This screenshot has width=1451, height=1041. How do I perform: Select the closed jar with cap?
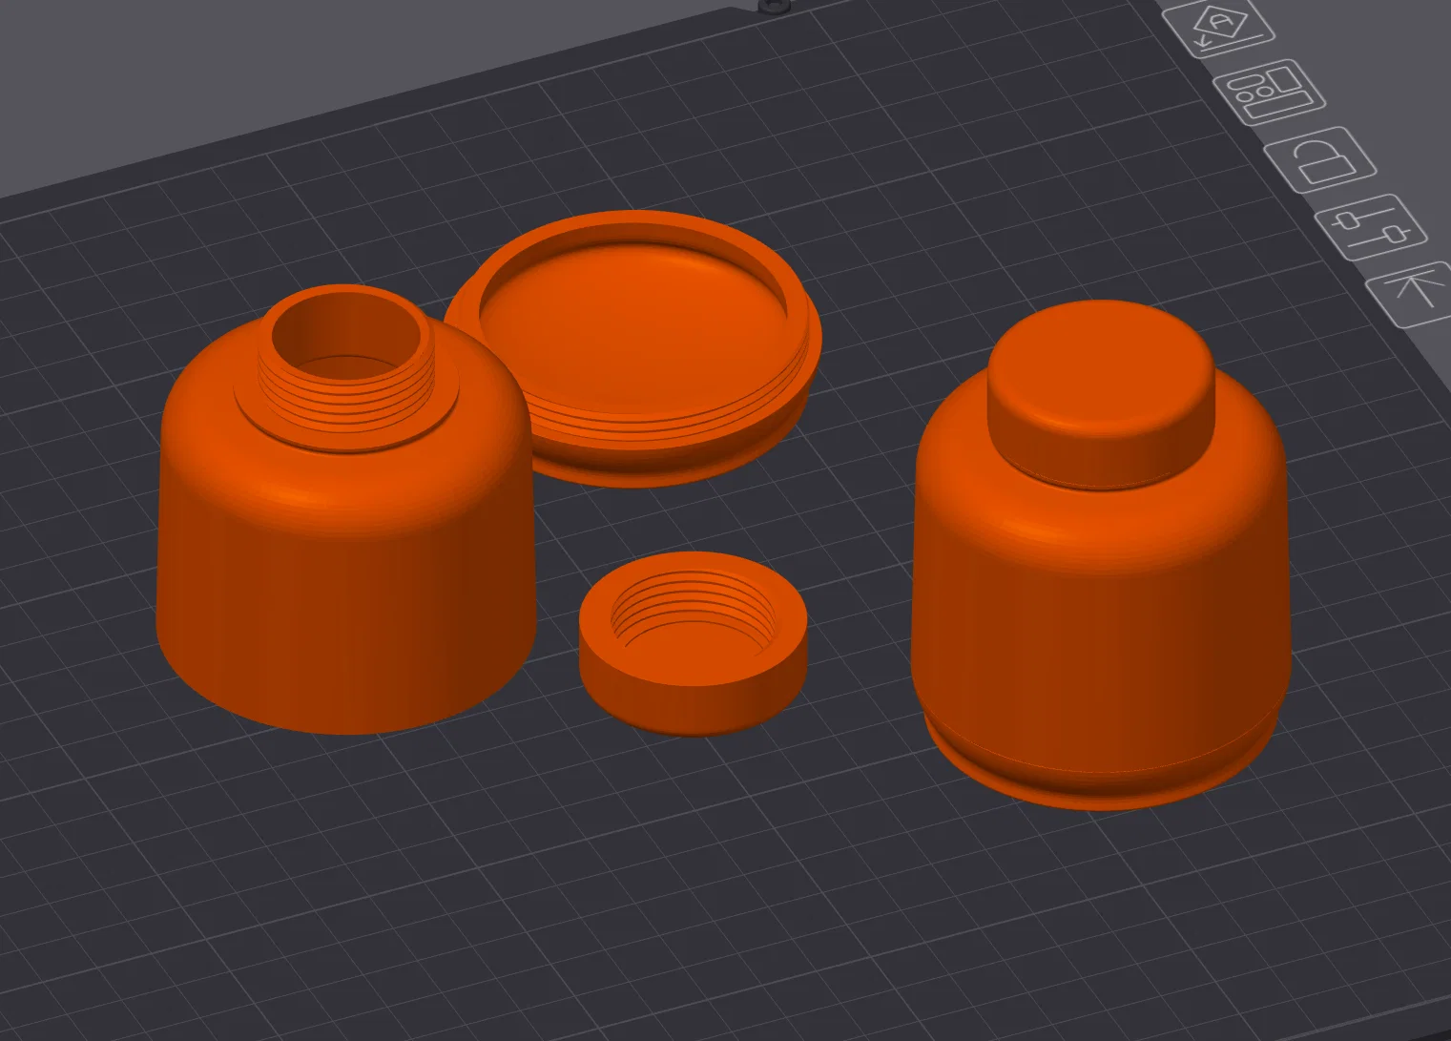1101,555
